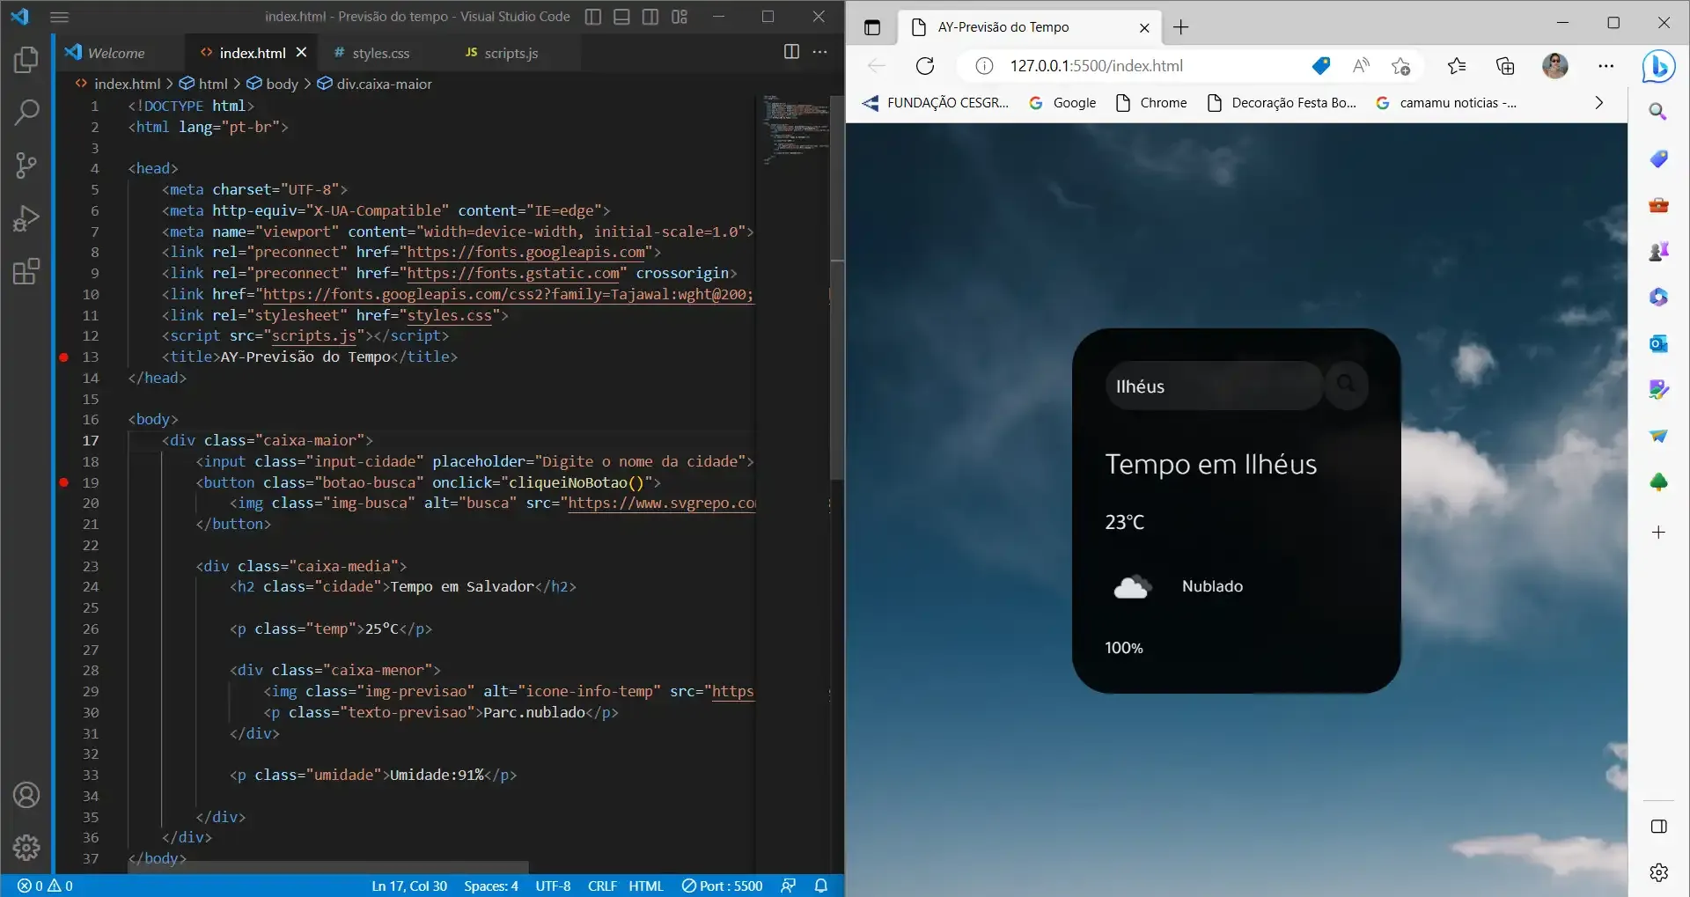Open the Favorites list in Edge

(1457, 66)
